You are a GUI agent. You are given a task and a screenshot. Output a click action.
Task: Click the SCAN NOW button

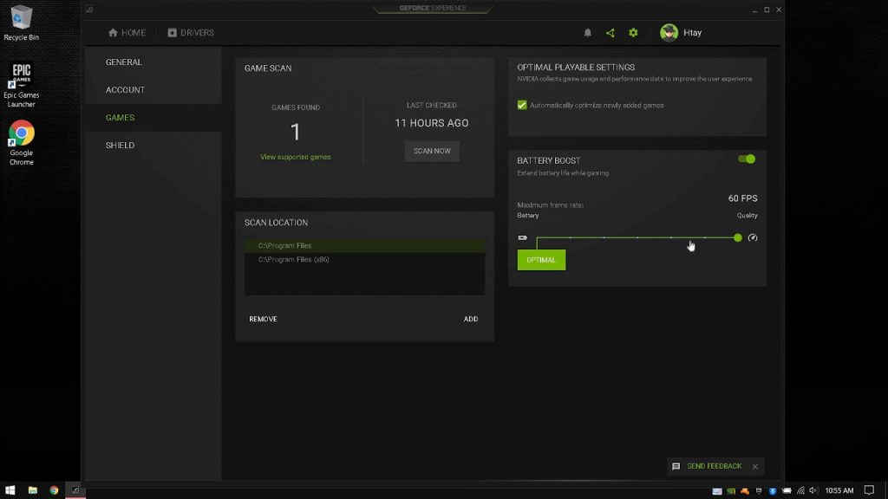click(x=432, y=151)
